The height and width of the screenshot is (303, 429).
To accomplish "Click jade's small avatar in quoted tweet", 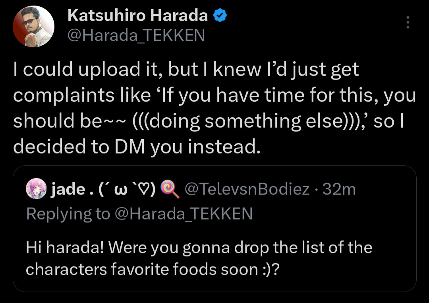I will point(36,188).
